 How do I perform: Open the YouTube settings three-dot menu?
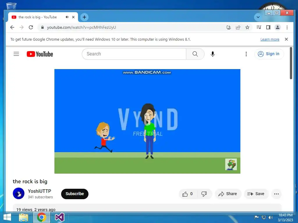pos(246,54)
